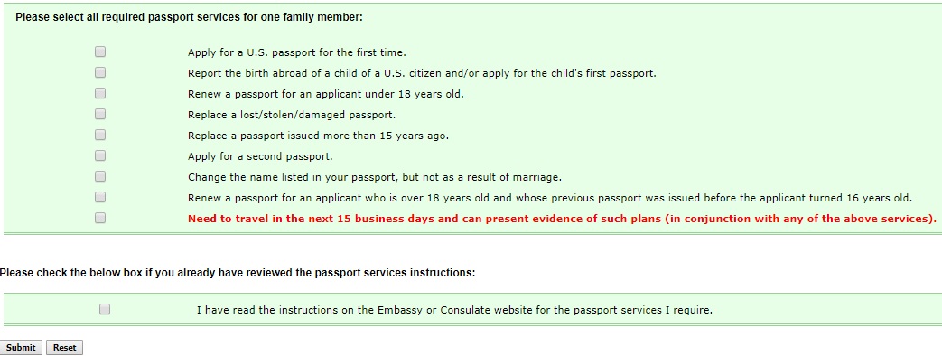942x356 pixels.
Task: Click 'Please select all required passport services' heading
Action: tap(190, 17)
